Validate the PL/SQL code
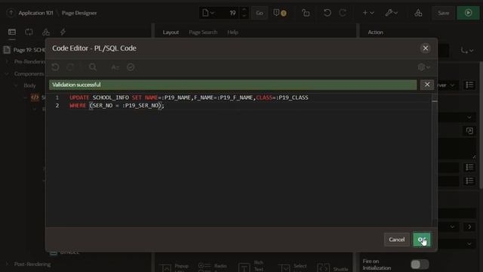 coord(131,67)
